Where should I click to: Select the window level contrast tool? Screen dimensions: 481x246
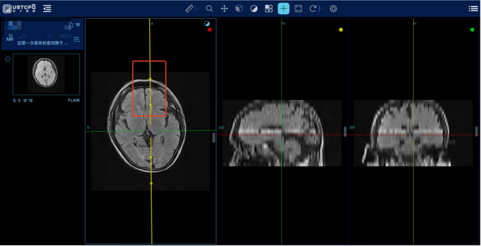pos(254,9)
